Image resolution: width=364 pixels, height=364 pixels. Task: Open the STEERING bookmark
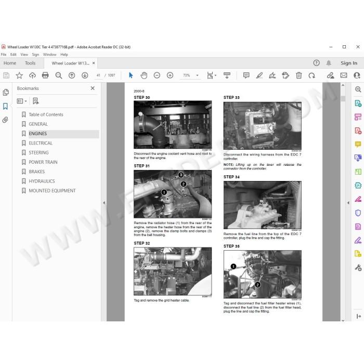[x=38, y=152]
